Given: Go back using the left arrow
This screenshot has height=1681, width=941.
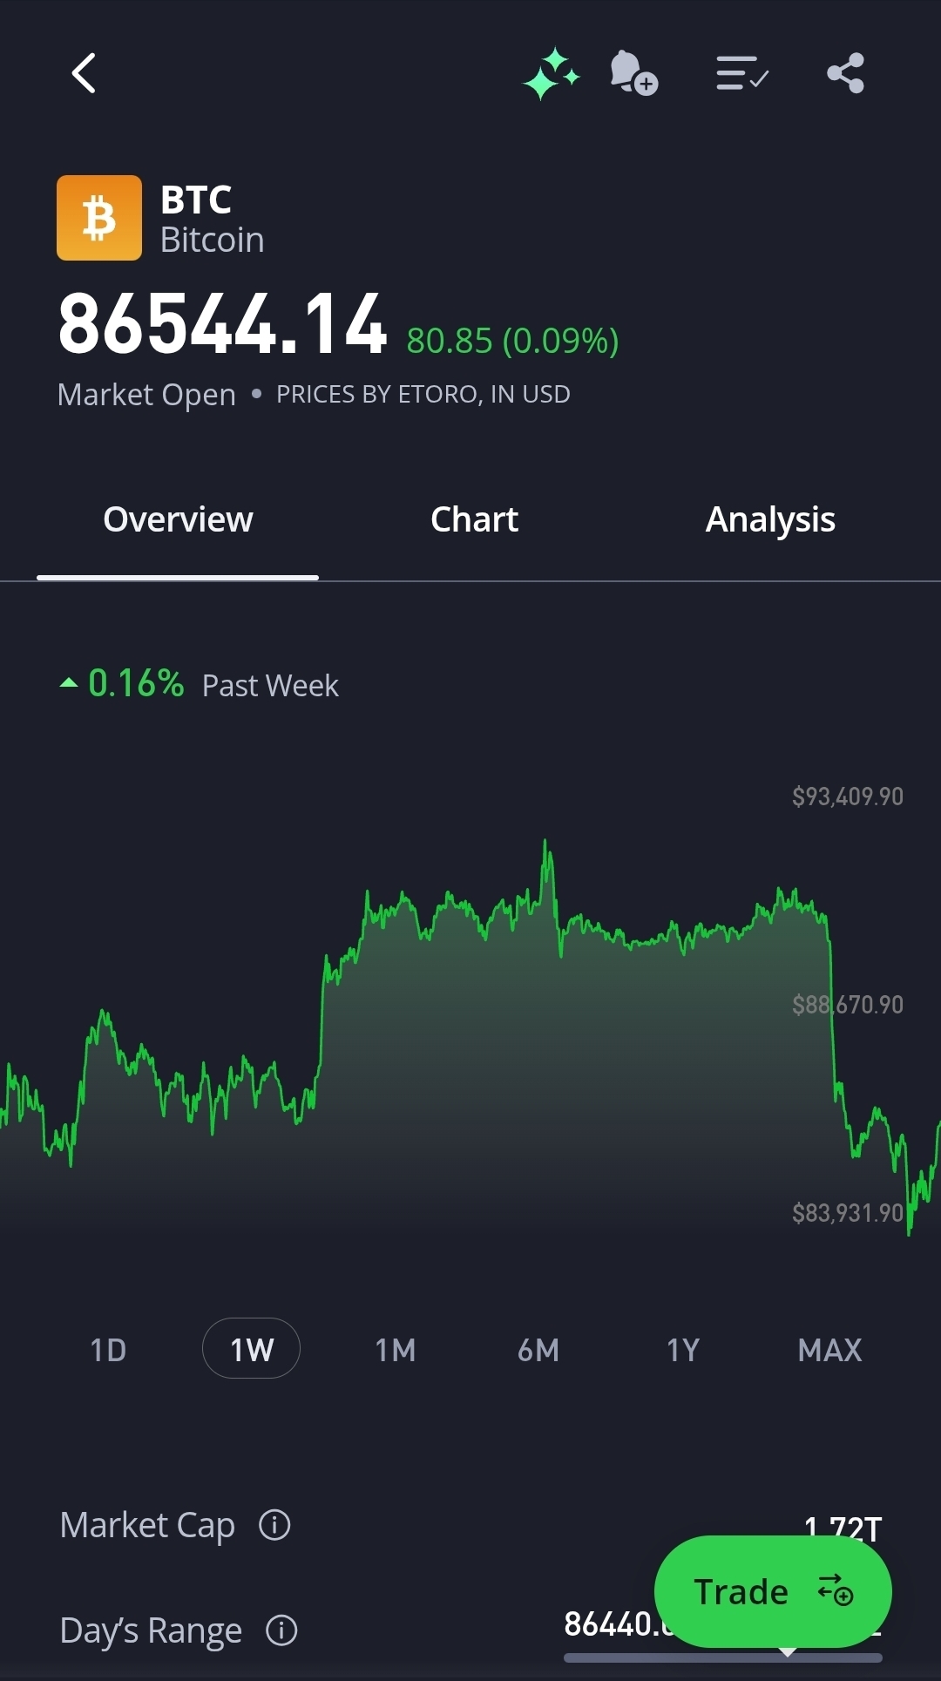Looking at the screenshot, I should pyautogui.click(x=84, y=73).
